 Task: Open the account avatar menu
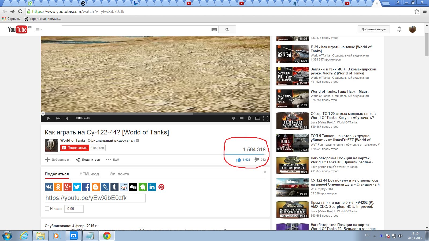pyautogui.click(x=412, y=29)
